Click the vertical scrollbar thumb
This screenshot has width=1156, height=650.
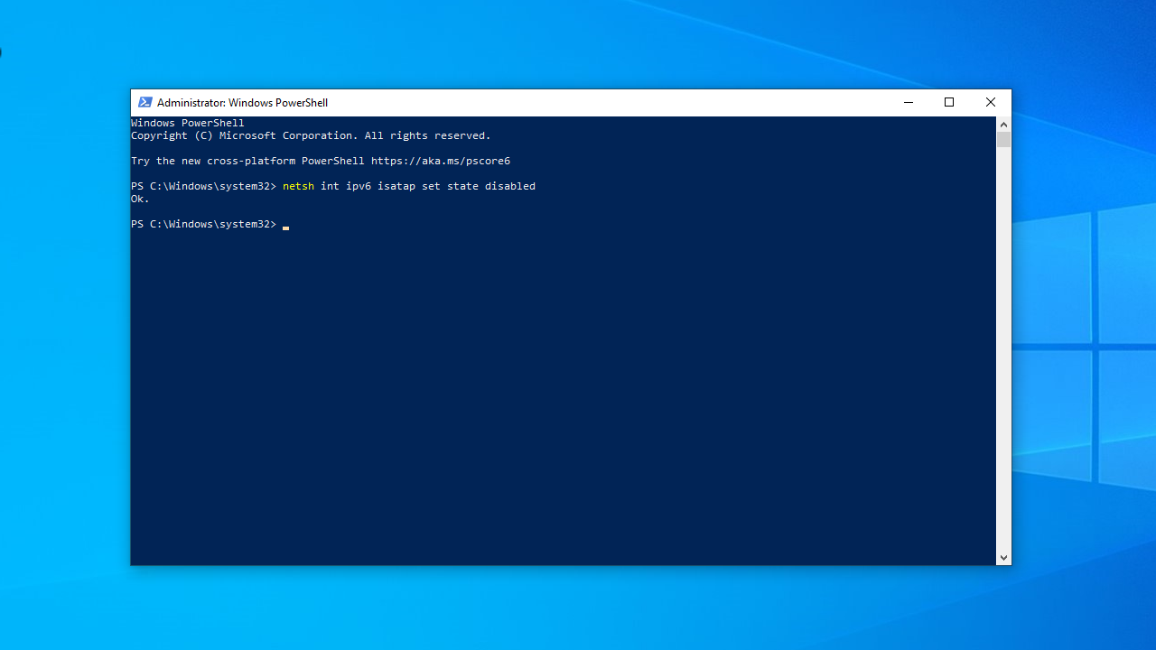click(1003, 140)
